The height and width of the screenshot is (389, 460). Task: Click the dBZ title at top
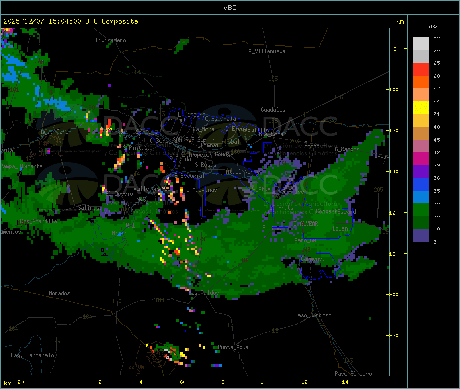tap(229, 8)
